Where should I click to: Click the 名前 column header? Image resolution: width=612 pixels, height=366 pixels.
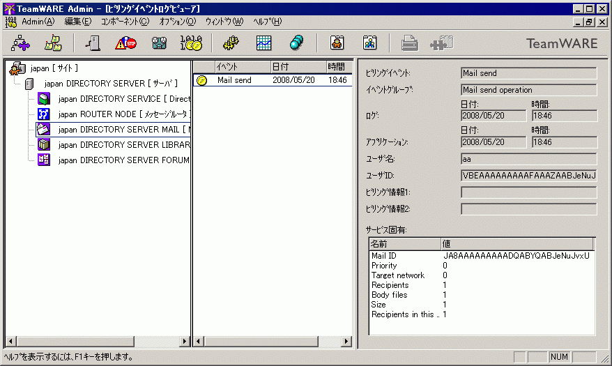click(x=405, y=244)
